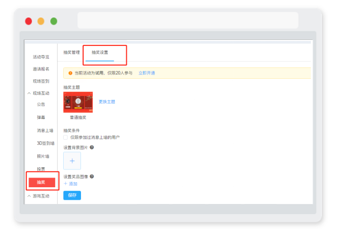Viewport: 340px width, 232px height.
Task: Click the green maximize window dot
Action: (53, 21)
